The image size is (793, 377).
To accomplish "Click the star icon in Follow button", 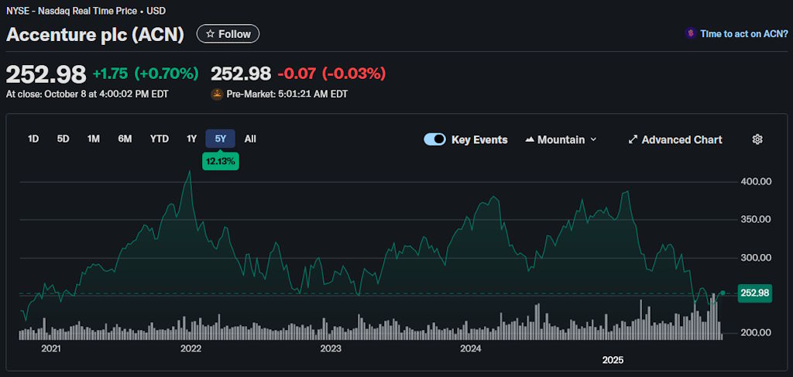I will pyautogui.click(x=210, y=34).
